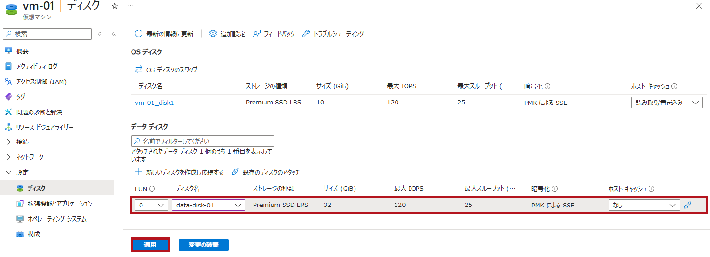The image size is (710, 257).
Task: Click the フィードバック feedback icon
Action: pos(257,33)
